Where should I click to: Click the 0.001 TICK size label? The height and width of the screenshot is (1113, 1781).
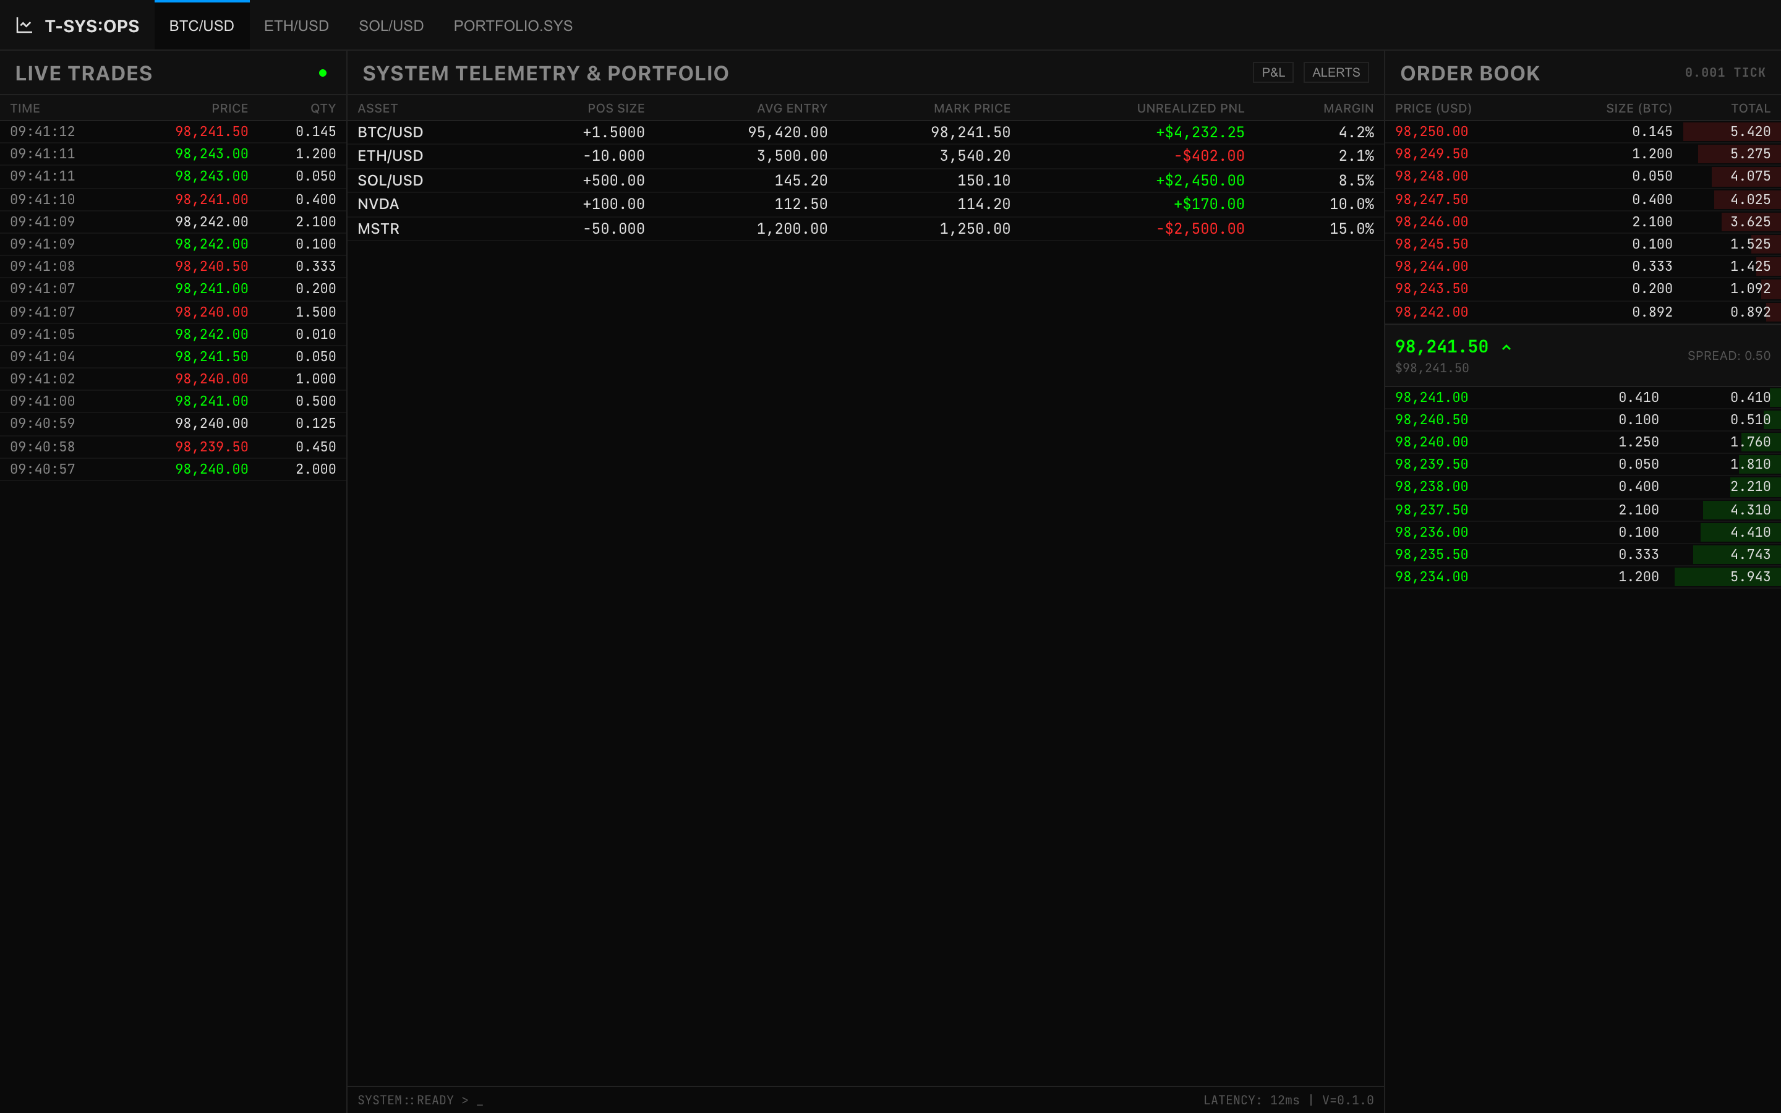pos(1724,73)
